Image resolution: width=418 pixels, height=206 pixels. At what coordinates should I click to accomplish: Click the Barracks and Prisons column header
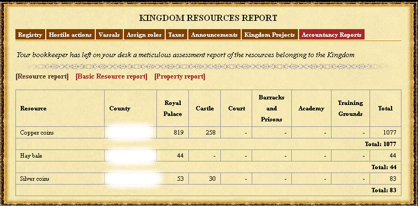click(x=272, y=108)
